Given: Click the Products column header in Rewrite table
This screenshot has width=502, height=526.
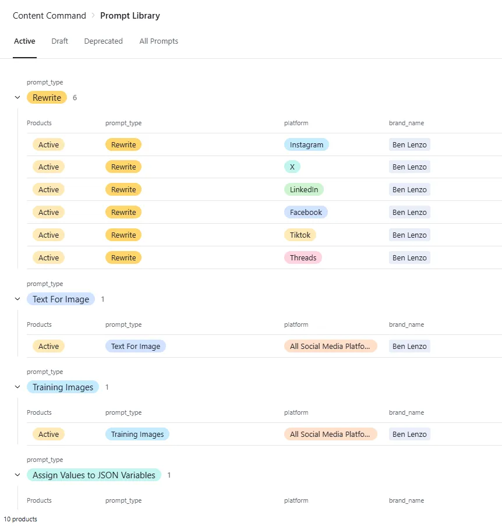Looking at the screenshot, I should 39,123.
